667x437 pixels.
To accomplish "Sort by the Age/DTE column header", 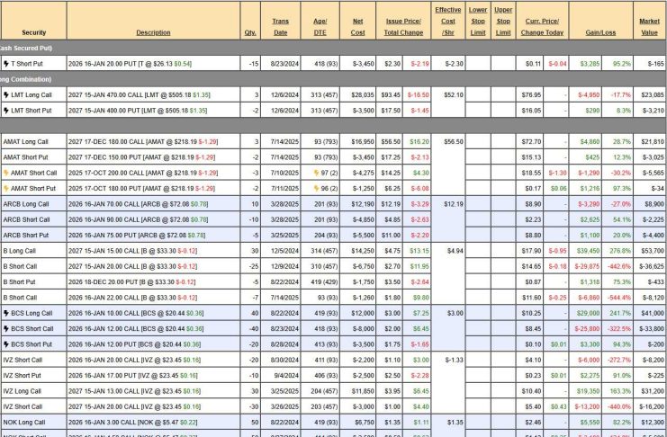I will (319, 27).
